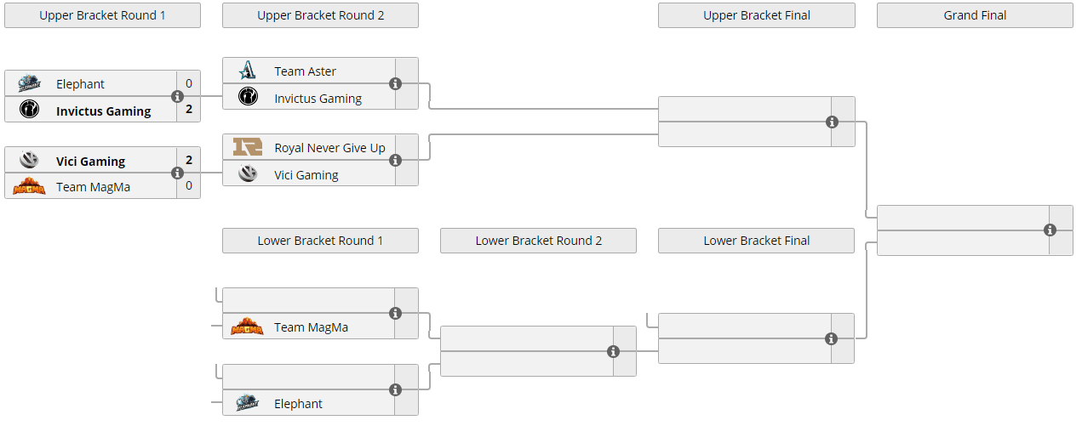
Task: Show info for Elephant lower bracket match
Action: (395, 389)
